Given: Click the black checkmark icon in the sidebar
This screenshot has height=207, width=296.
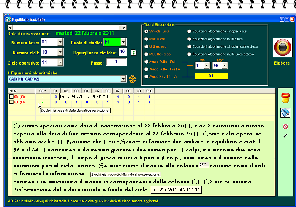Looking at the screenshot, I should 285,135.
